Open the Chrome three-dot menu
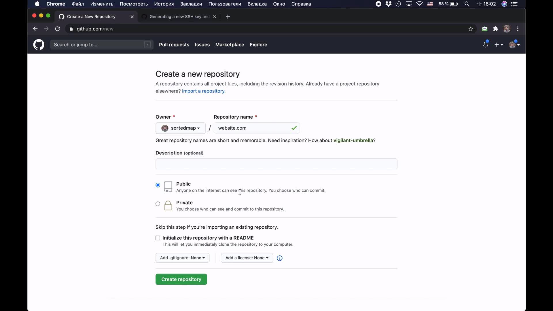553x311 pixels. (518, 29)
